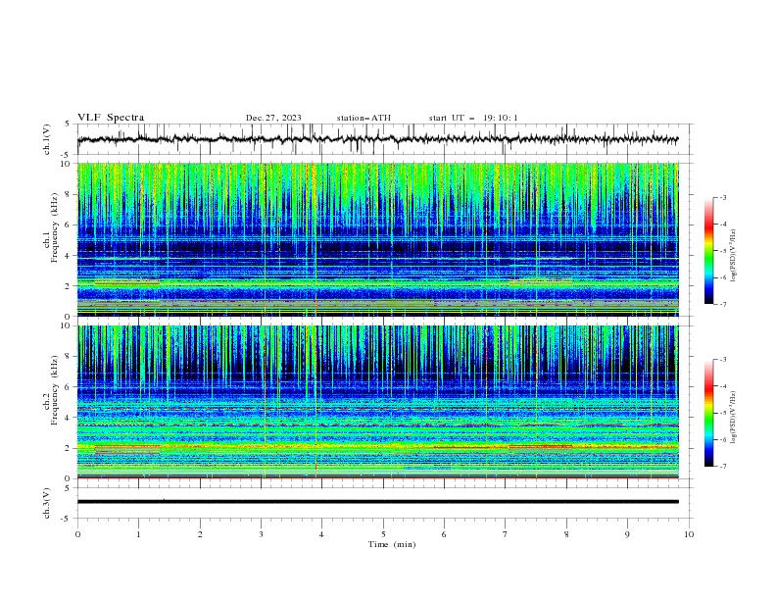Click the time axis tick label "3"
This screenshot has width=776, height=600.
pos(261,534)
